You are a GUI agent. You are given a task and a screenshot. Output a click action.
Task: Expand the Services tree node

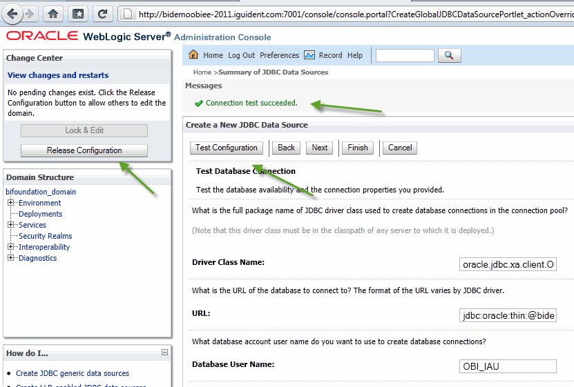10,225
